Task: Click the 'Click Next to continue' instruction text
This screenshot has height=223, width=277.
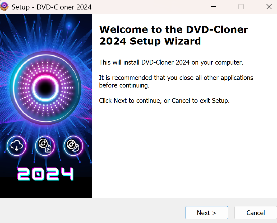Action: (164, 101)
